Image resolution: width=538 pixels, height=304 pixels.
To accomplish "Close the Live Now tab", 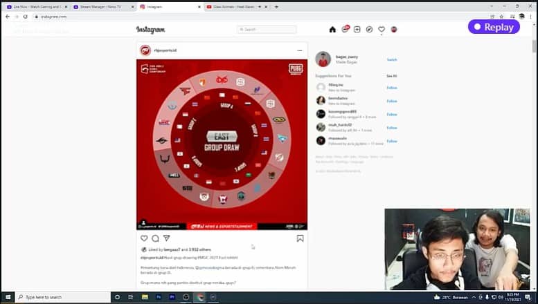I will [66, 7].
